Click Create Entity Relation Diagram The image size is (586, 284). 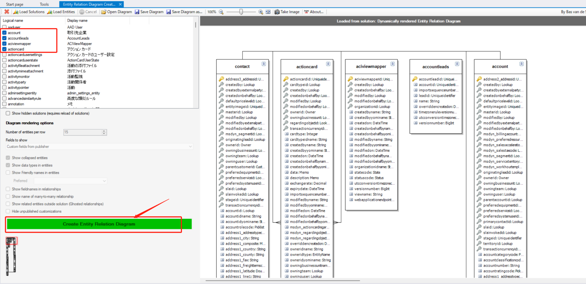point(99,224)
